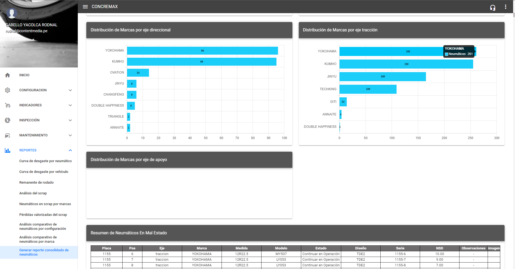Click the gear icon for CONFIGURACION
Viewport: 515px width, 269px height.
tap(8, 90)
